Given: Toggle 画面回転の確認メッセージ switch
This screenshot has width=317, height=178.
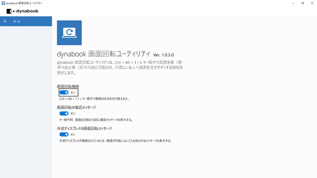Looking at the screenshot, I should click(x=64, y=114).
